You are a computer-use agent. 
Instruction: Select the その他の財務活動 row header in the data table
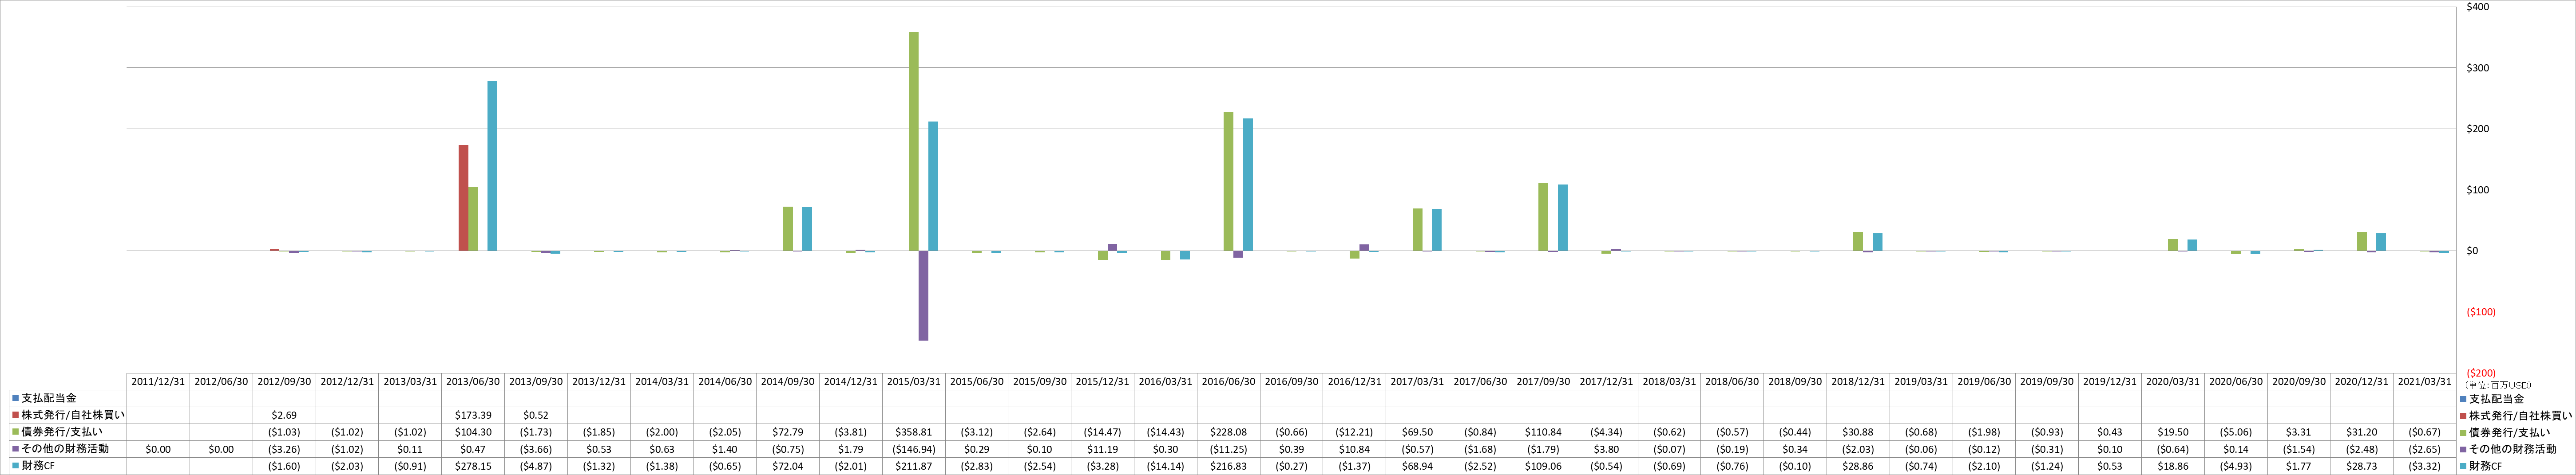click(68, 449)
